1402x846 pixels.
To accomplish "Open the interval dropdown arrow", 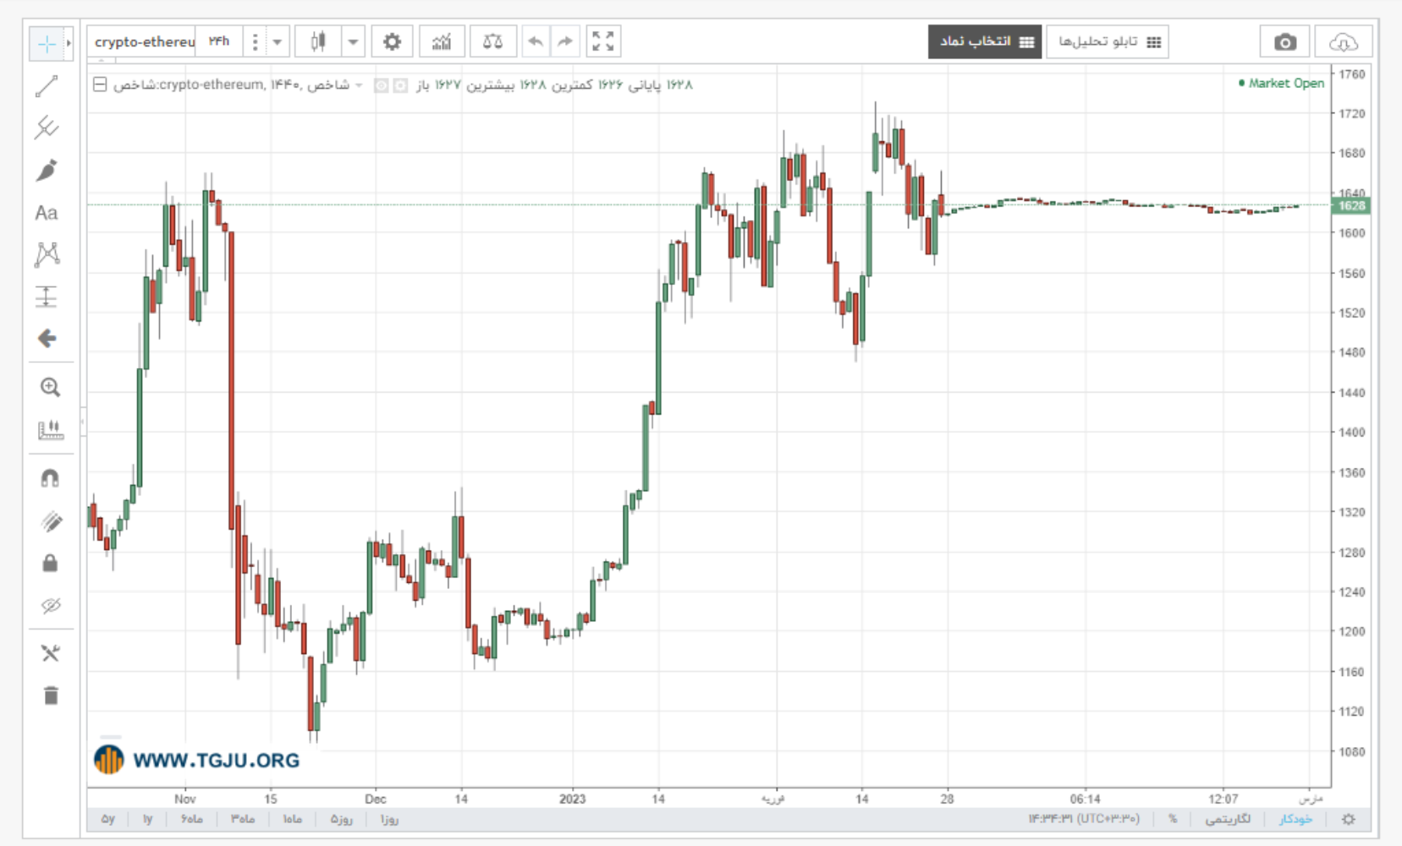I will coord(277,41).
